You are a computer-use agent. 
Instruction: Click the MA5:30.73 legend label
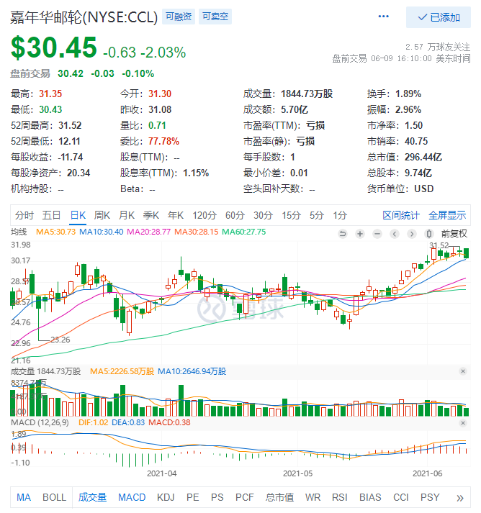55,232
